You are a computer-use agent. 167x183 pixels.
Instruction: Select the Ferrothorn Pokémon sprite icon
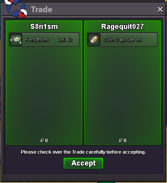[x=16, y=40]
